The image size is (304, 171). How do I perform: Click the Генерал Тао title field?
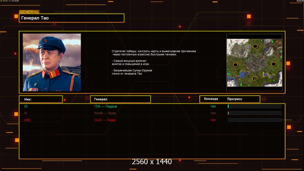click(x=72, y=18)
